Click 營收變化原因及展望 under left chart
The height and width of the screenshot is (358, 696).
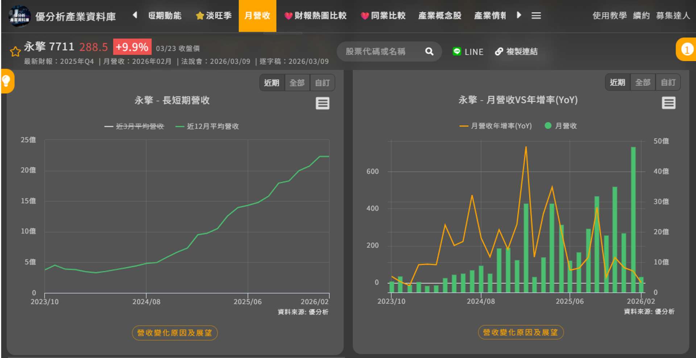(x=174, y=333)
